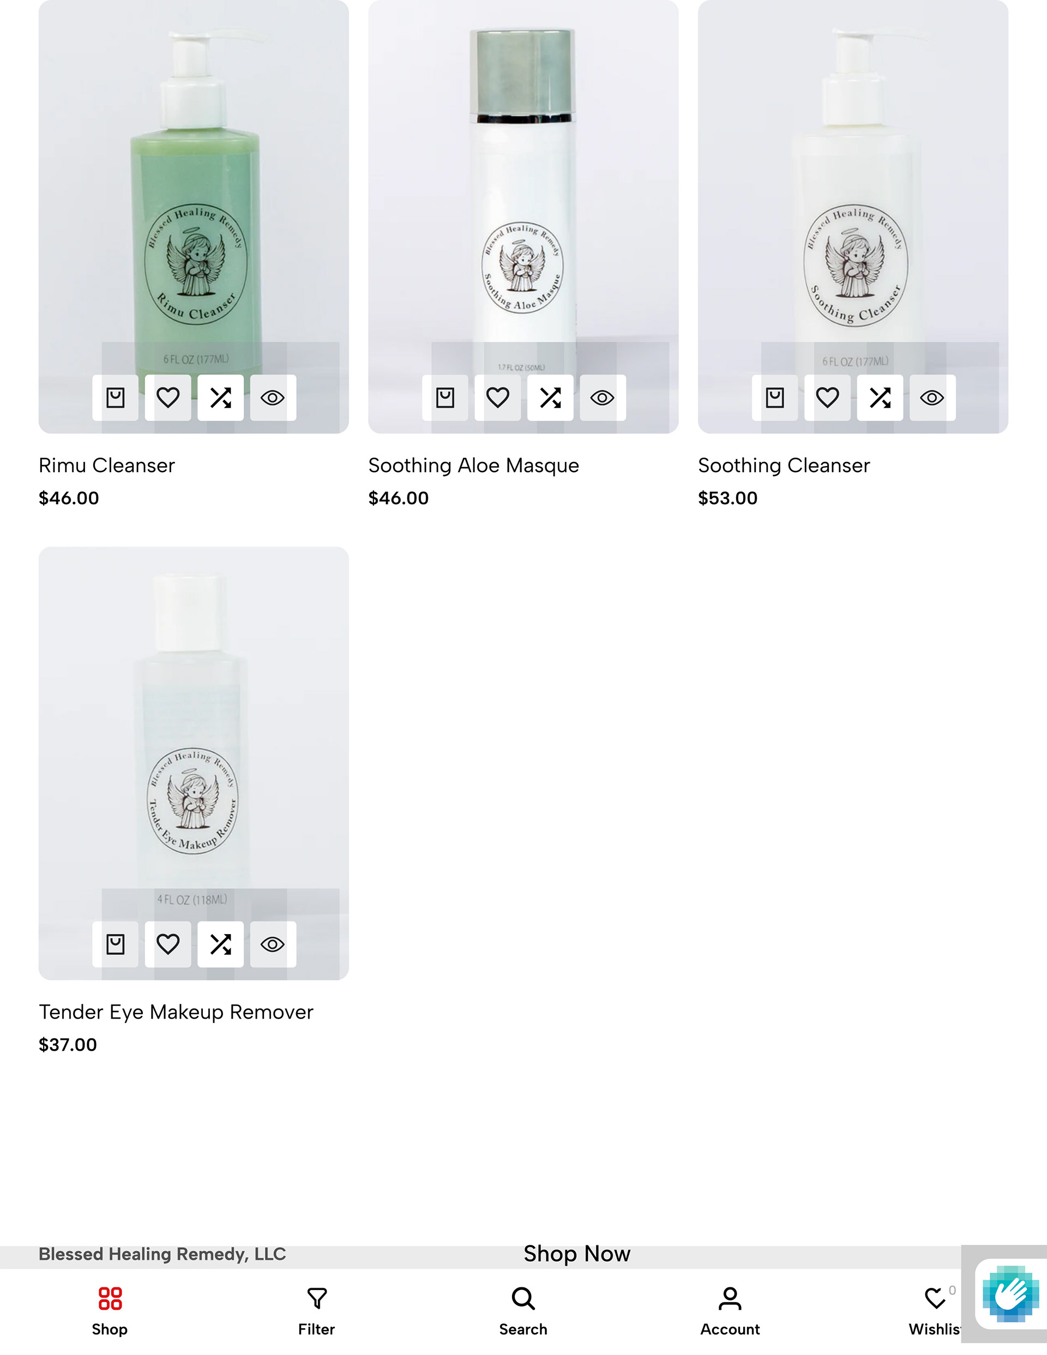Add Rimu Cleanser to cart icon
This screenshot has width=1047, height=1355.
click(116, 398)
